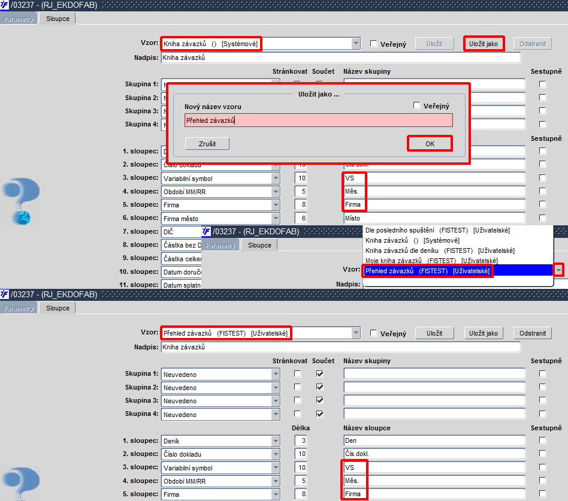
Task: Select Sloupce tab in upper window
Action: point(58,19)
